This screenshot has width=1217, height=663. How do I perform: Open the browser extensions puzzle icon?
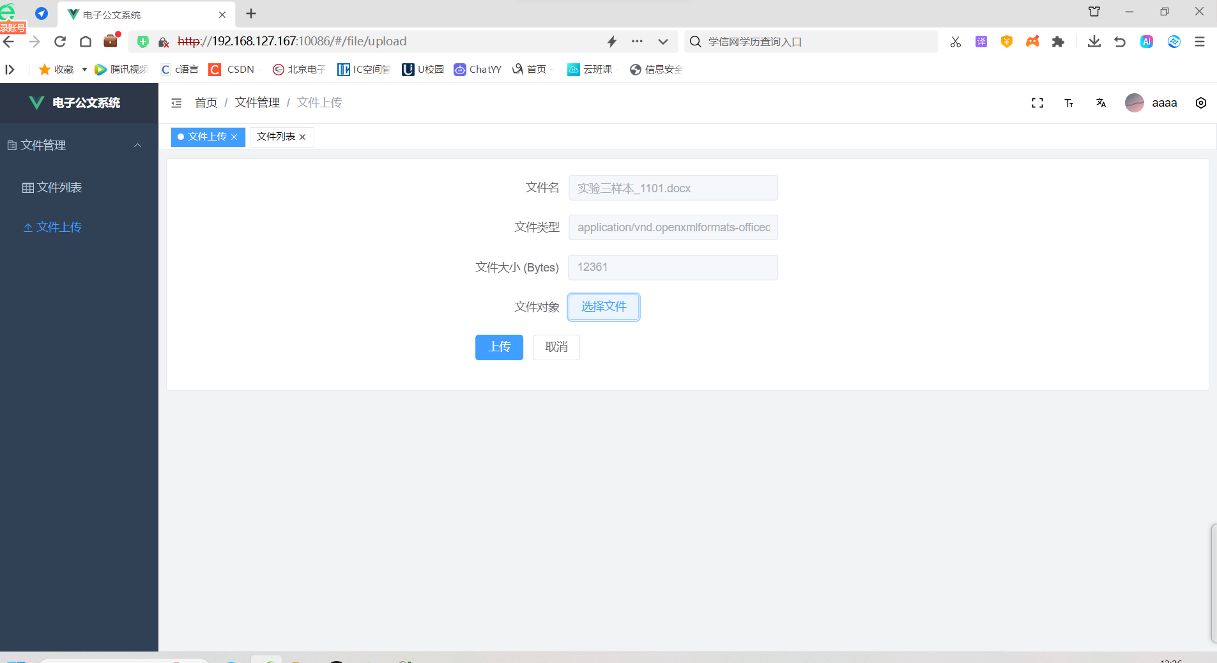pyautogui.click(x=1058, y=42)
